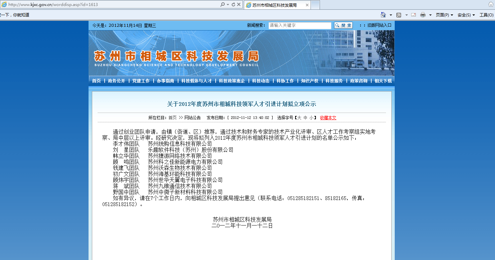Viewport: 495px width, 260px height.
Task: Open the 旧版网站入口 link
Action: (379, 25)
